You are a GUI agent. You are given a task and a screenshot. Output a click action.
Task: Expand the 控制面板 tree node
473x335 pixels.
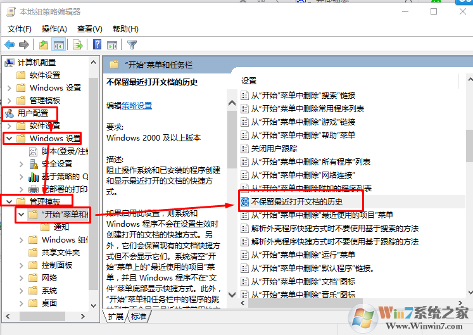[21, 265]
